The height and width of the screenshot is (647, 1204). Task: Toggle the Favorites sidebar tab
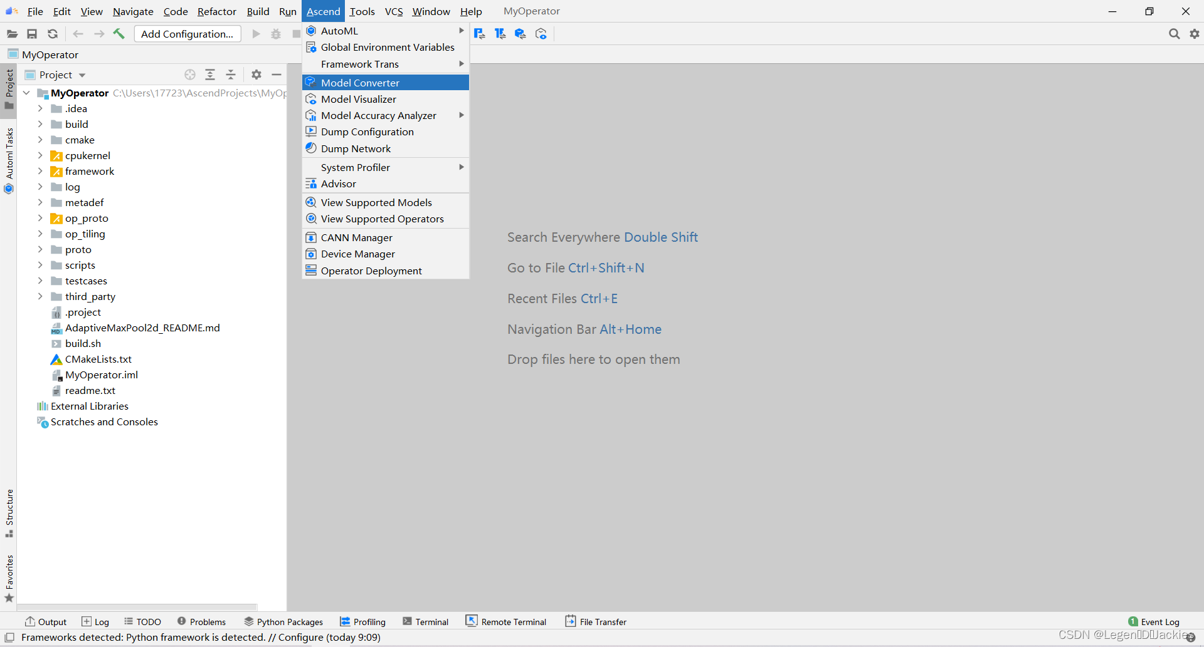tap(9, 578)
